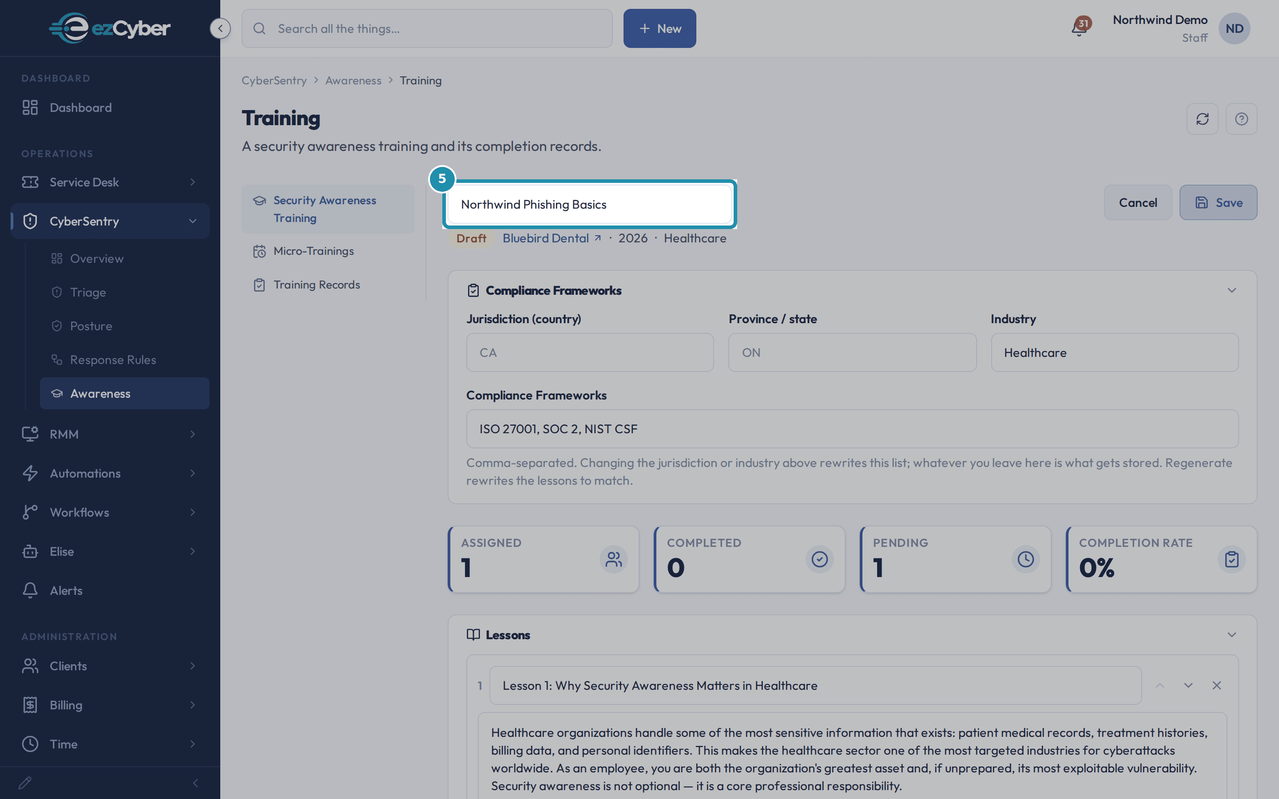The width and height of the screenshot is (1279, 799).
Task: Click the refresh icon button
Action: [1202, 119]
